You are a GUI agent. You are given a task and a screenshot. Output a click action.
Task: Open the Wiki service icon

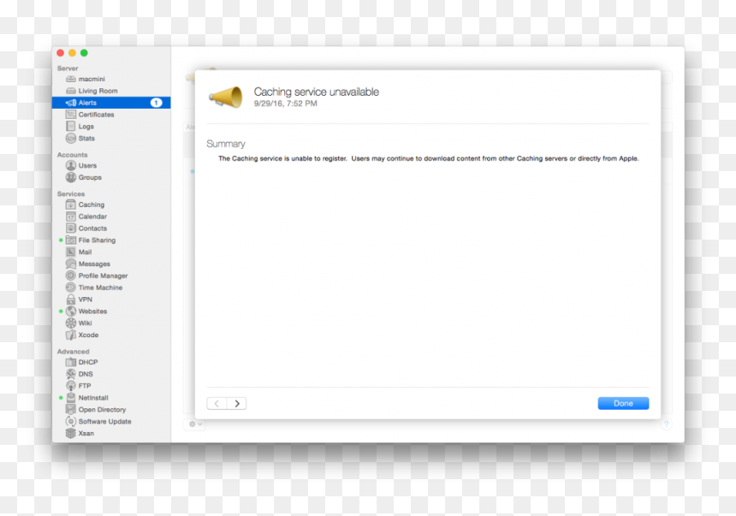pyautogui.click(x=71, y=323)
